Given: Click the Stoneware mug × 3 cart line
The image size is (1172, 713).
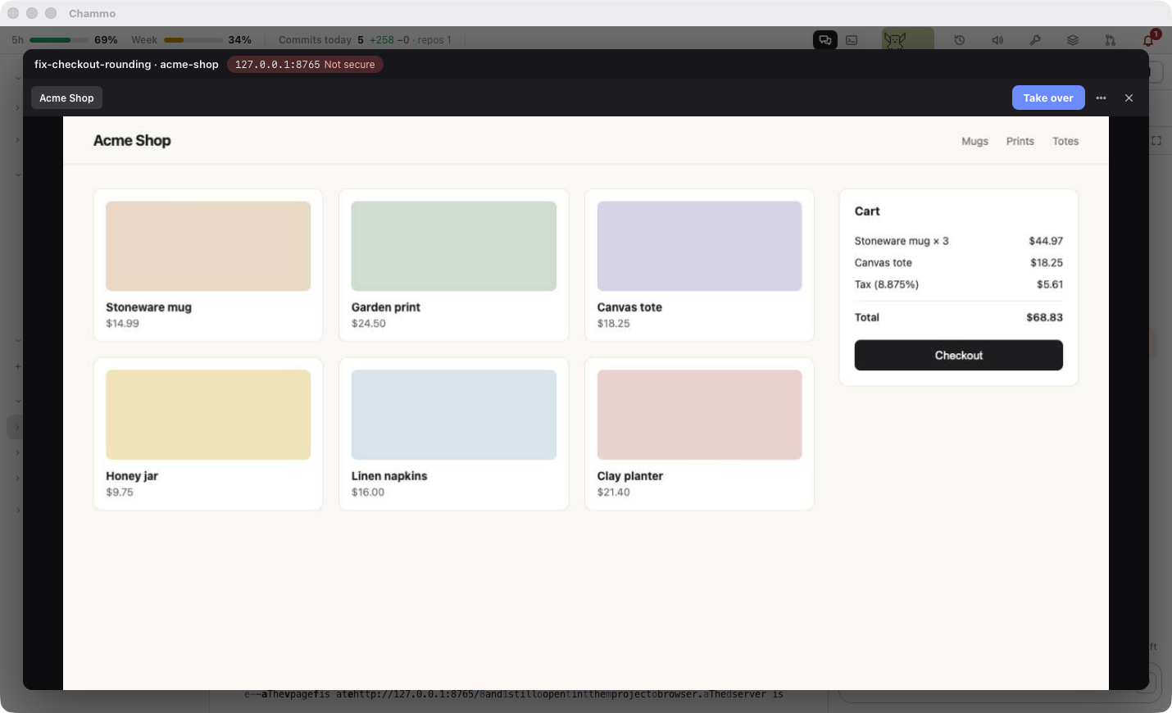Looking at the screenshot, I should tap(959, 241).
